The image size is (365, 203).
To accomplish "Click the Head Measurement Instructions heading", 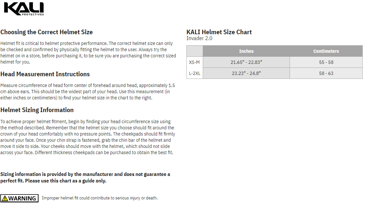I will tap(45, 74).
